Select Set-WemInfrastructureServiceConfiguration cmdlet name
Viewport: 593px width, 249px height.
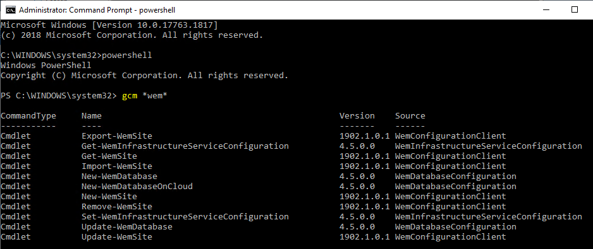(185, 217)
